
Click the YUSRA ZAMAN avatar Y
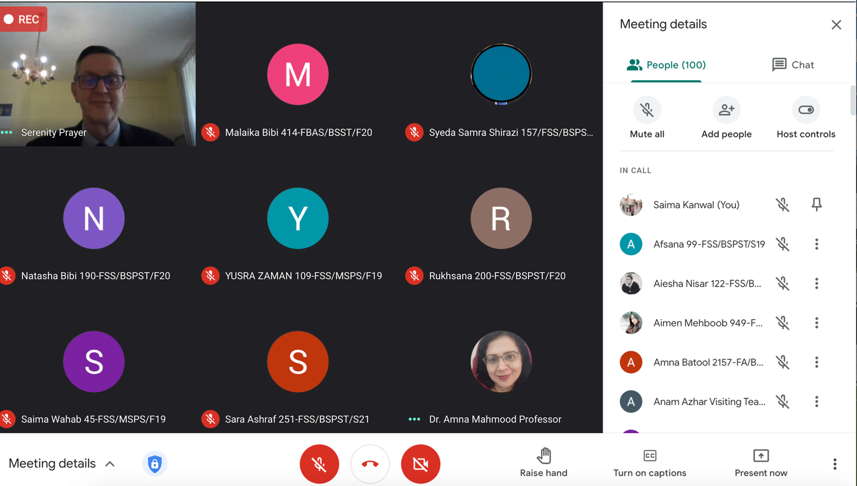[x=298, y=218]
